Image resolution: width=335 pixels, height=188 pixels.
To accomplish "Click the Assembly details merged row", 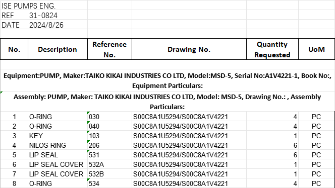I will [167, 102].
